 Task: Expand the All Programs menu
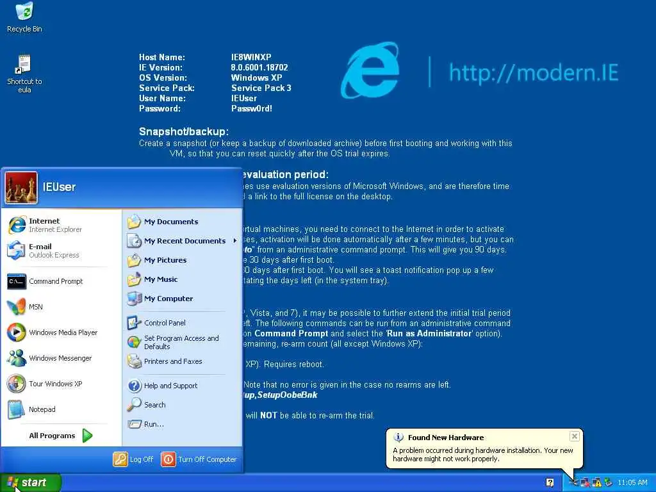pos(61,436)
